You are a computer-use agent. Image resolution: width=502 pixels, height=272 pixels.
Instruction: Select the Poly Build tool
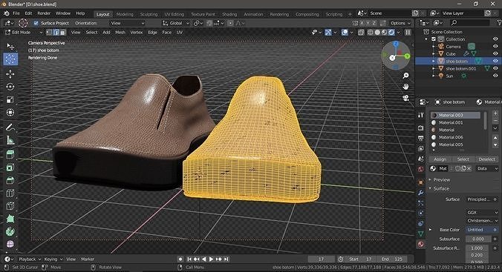click(x=10, y=219)
